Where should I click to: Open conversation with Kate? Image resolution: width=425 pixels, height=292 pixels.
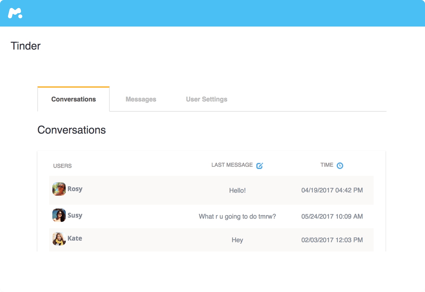coord(211,240)
